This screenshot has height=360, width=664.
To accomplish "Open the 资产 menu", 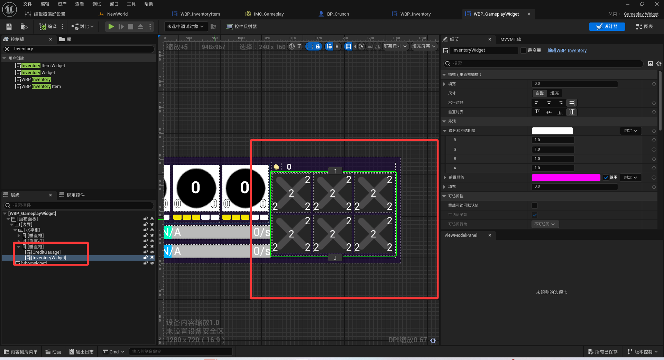I will point(62,4).
